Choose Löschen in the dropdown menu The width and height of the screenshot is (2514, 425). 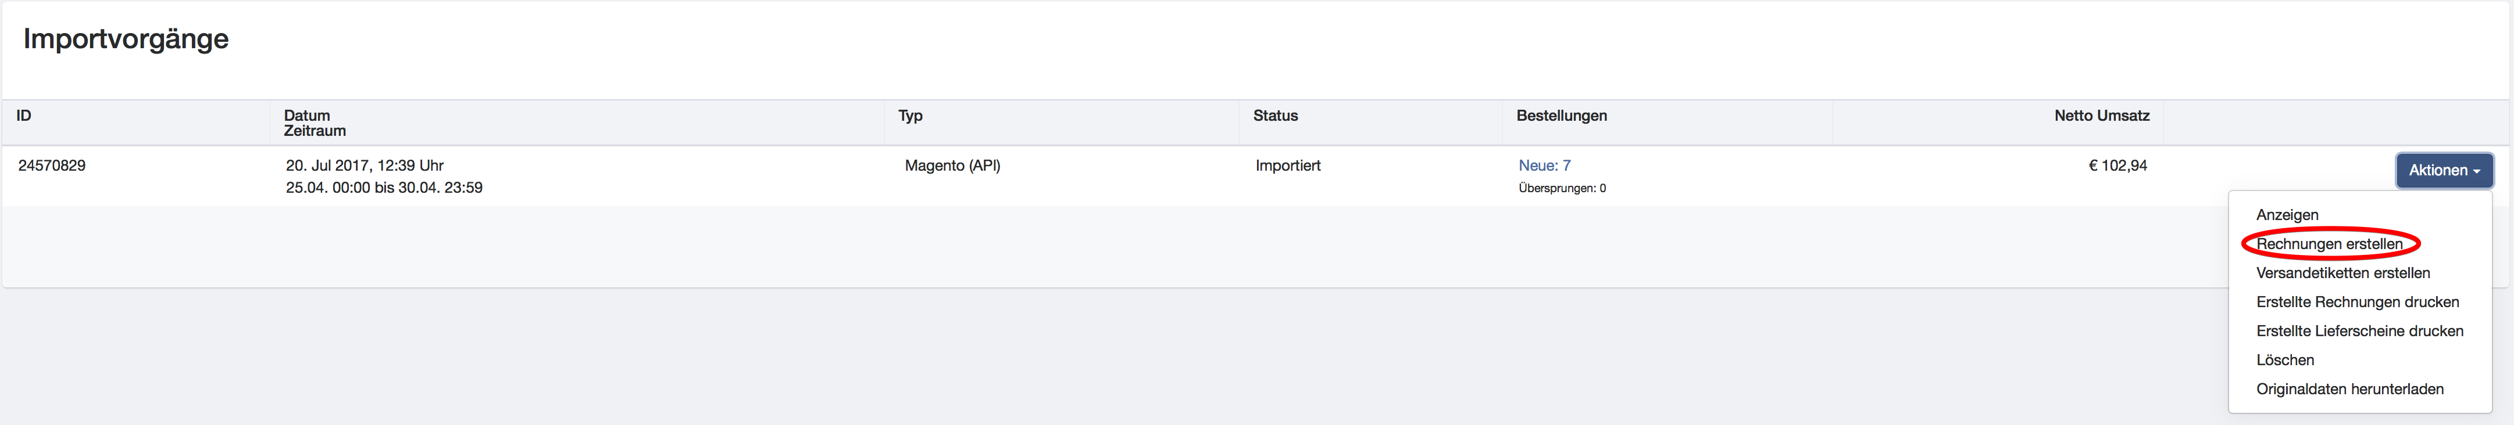click(x=2285, y=360)
